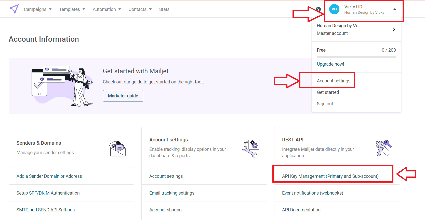
Task: Open the Campaigns menu
Action: point(37,9)
